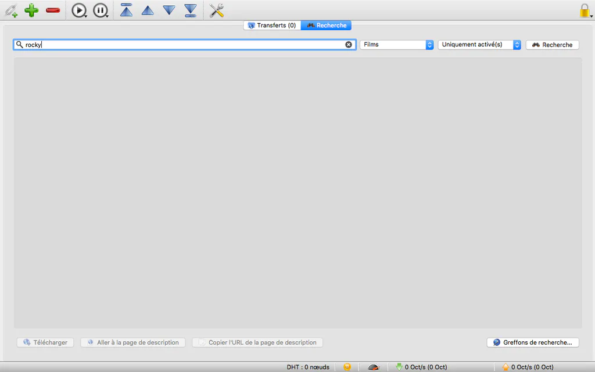
Task: Click Aller à la page de description
Action: (133, 342)
